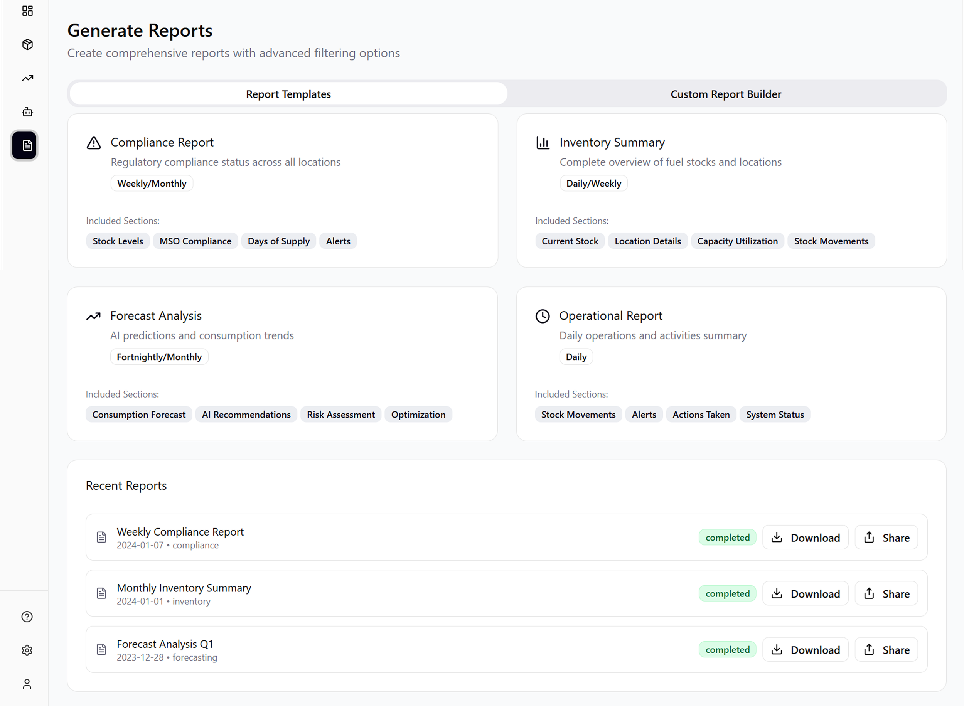This screenshot has height=706, width=964.
Task: Open the Forecast Analysis template
Action: 155,316
